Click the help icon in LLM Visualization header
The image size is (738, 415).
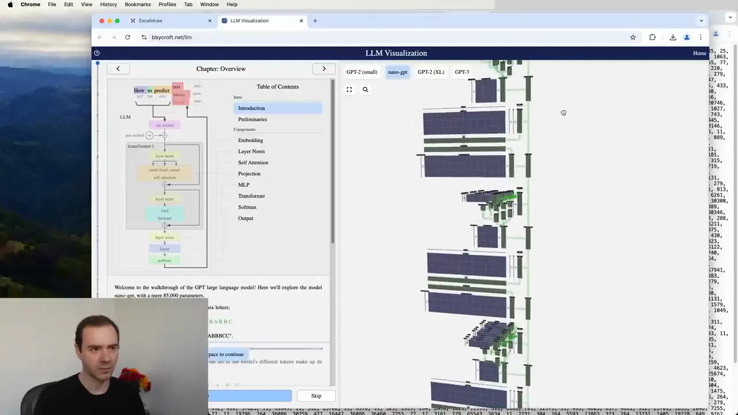click(x=97, y=53)
